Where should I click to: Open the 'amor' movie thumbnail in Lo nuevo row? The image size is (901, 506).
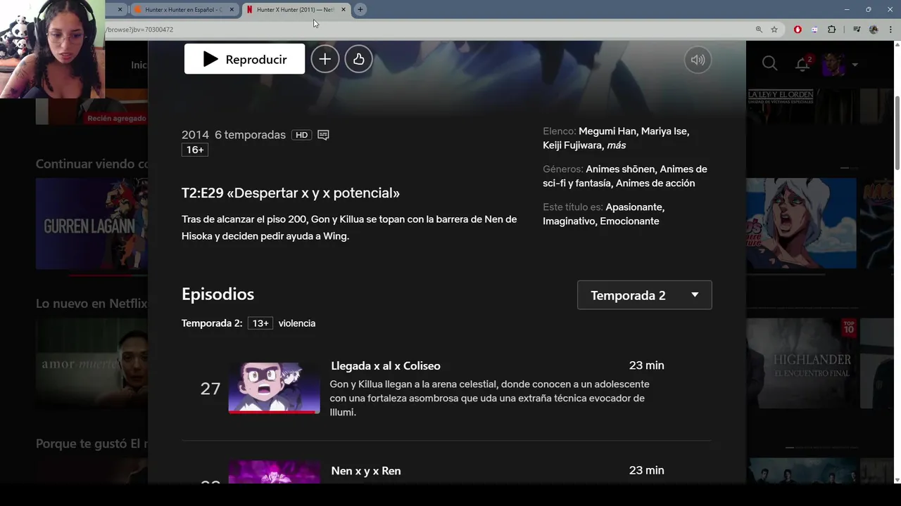(x=92, y=363)
